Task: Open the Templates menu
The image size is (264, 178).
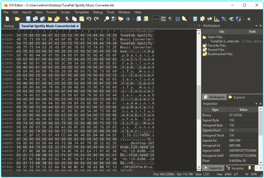Action: coord(82,12)
